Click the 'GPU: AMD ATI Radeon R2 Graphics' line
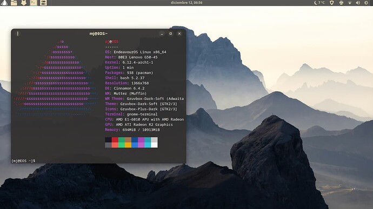Viewport: 373px width, 209px height. click(x=139, y=125)
